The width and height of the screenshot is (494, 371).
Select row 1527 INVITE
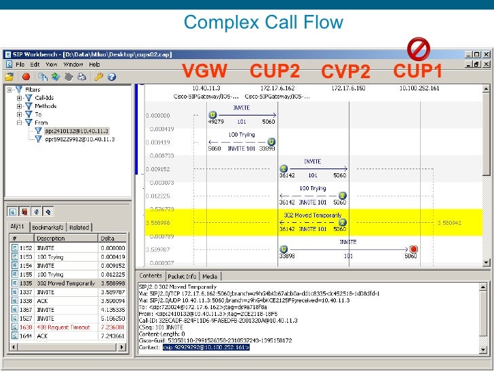click(68, 318)
